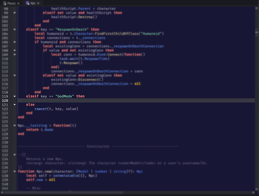Switch to the Place1 tab
The width and height of the screenshot is (259, 196).
pos(11,3)
